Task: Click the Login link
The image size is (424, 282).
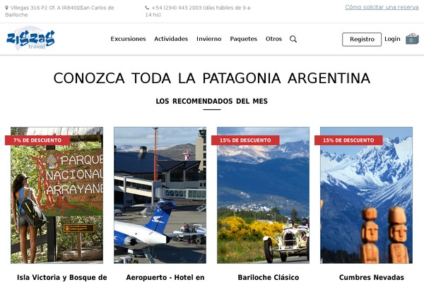Action: (392, 39)
